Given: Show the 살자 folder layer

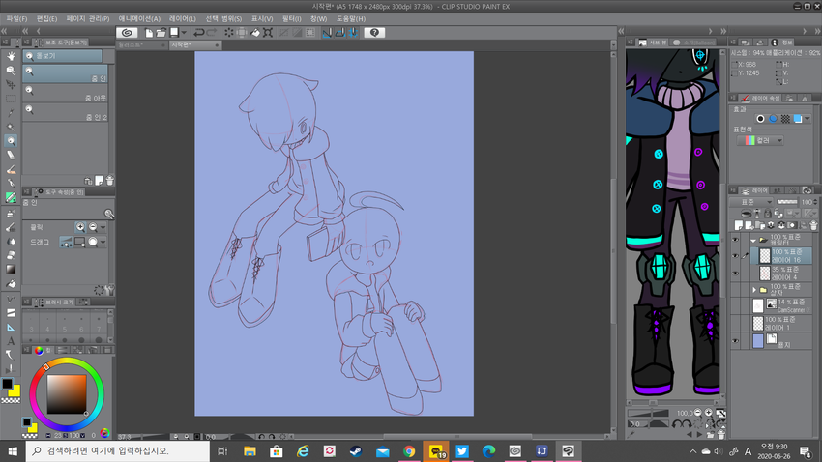Looking at the screenshot, I should [735, 290].
